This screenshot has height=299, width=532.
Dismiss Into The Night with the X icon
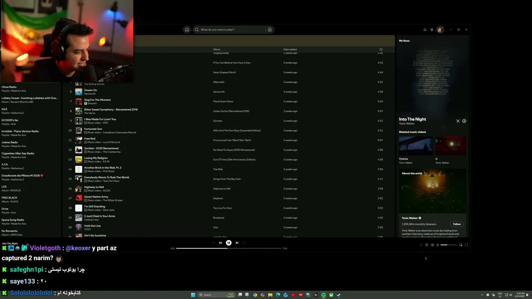[x=458, y=121]
